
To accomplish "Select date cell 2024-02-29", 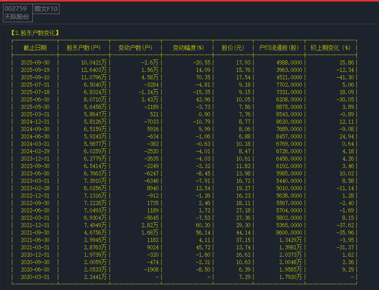I will point(35,151).
